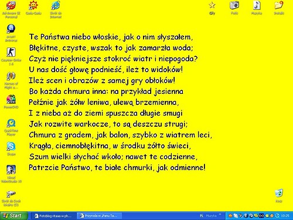
Task: Click the PL language indicator
Action: point(202,216)
